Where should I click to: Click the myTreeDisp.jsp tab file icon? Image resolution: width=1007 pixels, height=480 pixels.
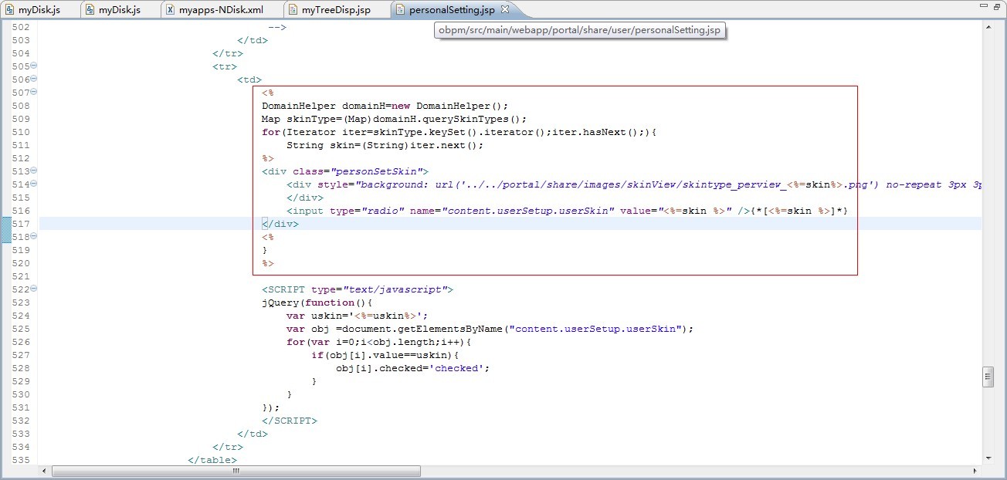[293, 10]
